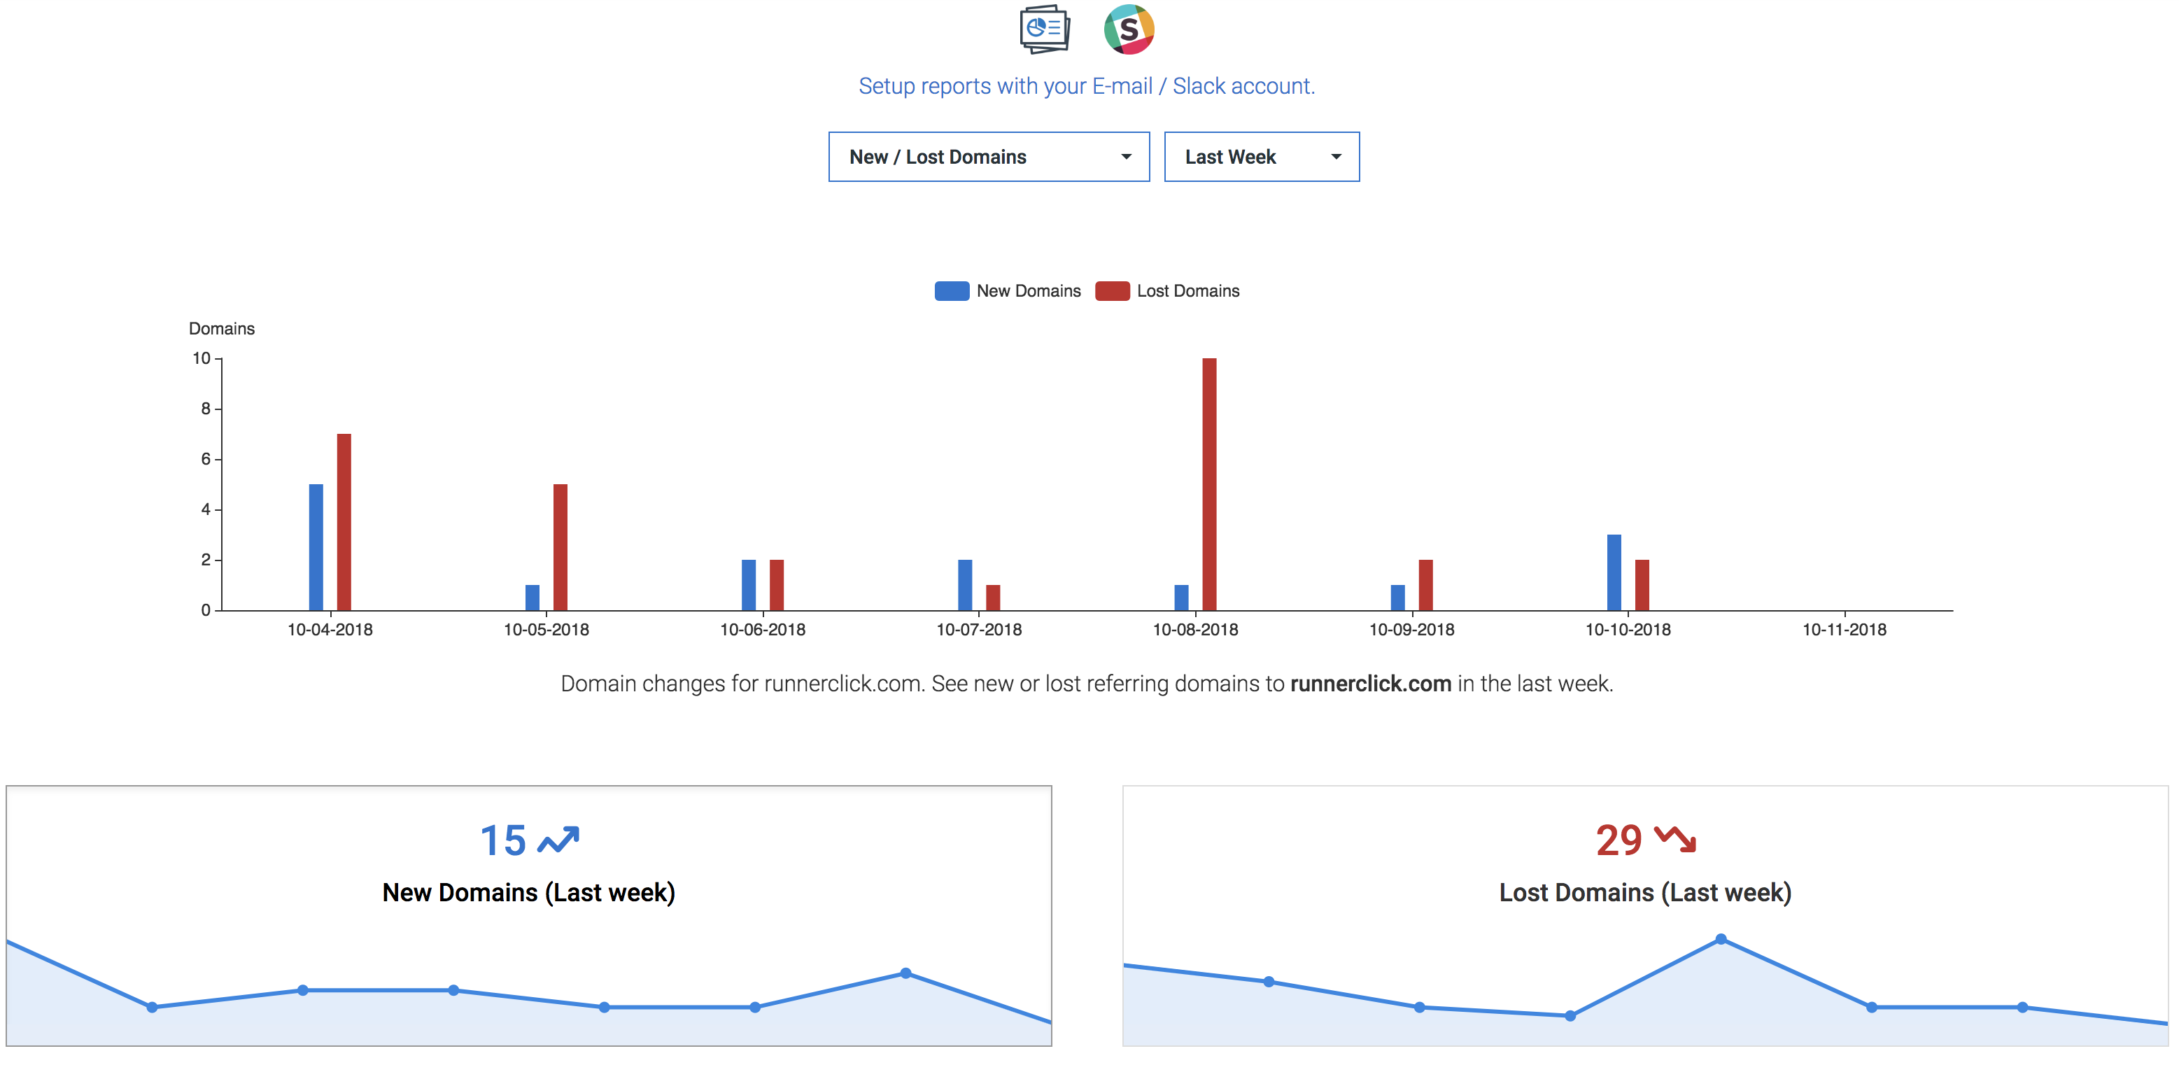The width and height of the screenshot is (2179, 1072).
Task: Click the blue upward trend arrow icon
Action: click(x=558, y=839)
